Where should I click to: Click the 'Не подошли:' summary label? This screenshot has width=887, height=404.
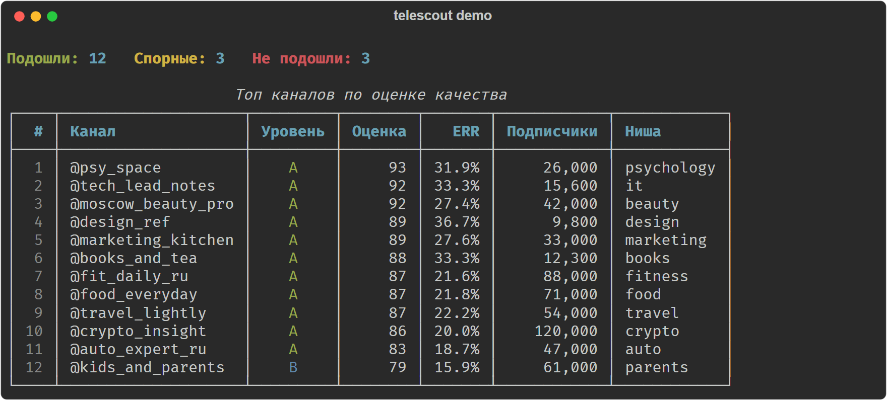pos(301,58)
